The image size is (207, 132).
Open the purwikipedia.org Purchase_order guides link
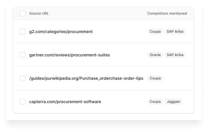pyautogui.click(x=86, y=78)
